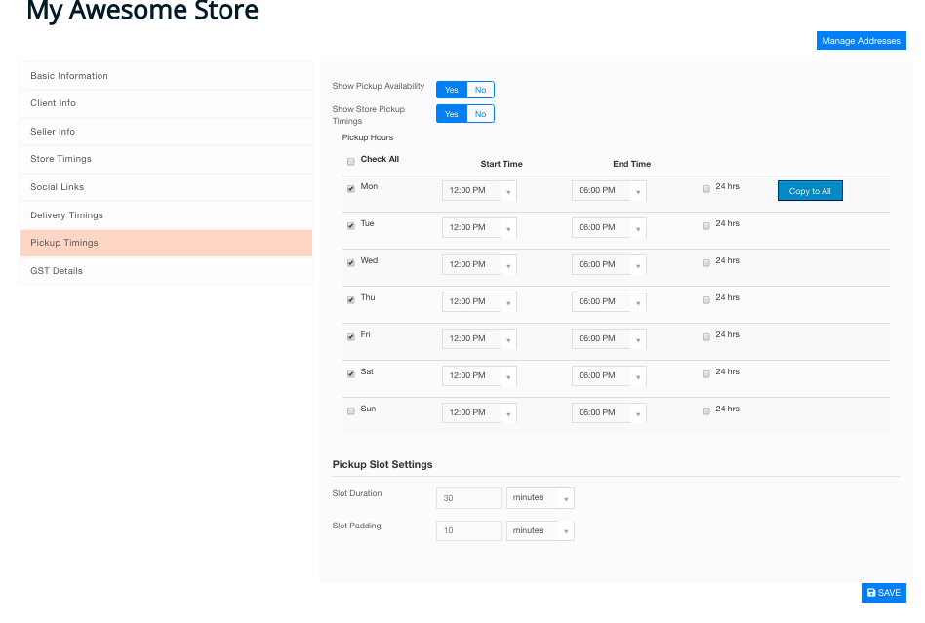The width and height of the screenshot is (925, 623).
Task: Focus the Slot Duration number field
Action: click(468, 498)
